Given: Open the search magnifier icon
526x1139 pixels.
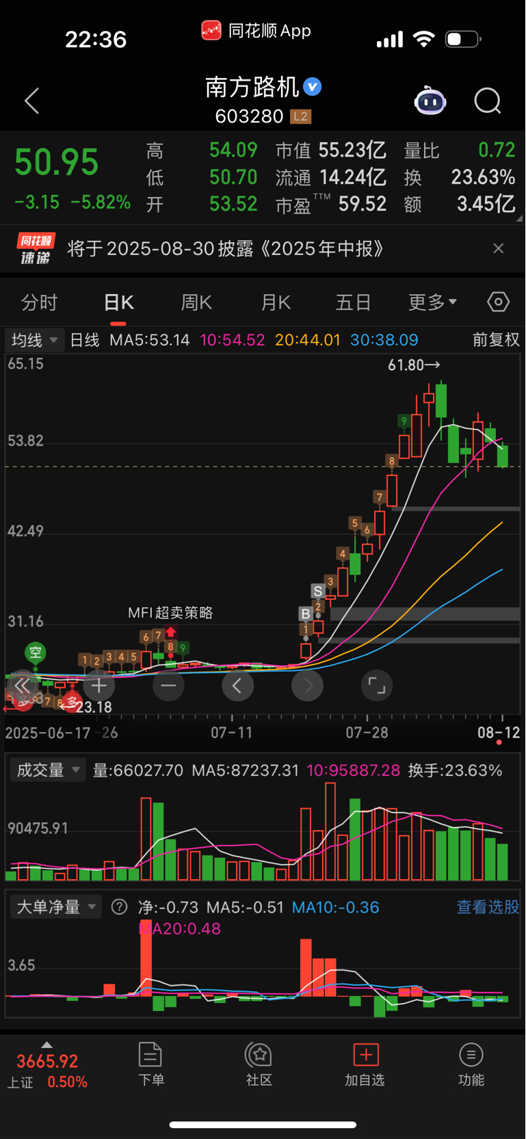Looking at the screenshot, I should pyautogui.click(x=488, y=101).
